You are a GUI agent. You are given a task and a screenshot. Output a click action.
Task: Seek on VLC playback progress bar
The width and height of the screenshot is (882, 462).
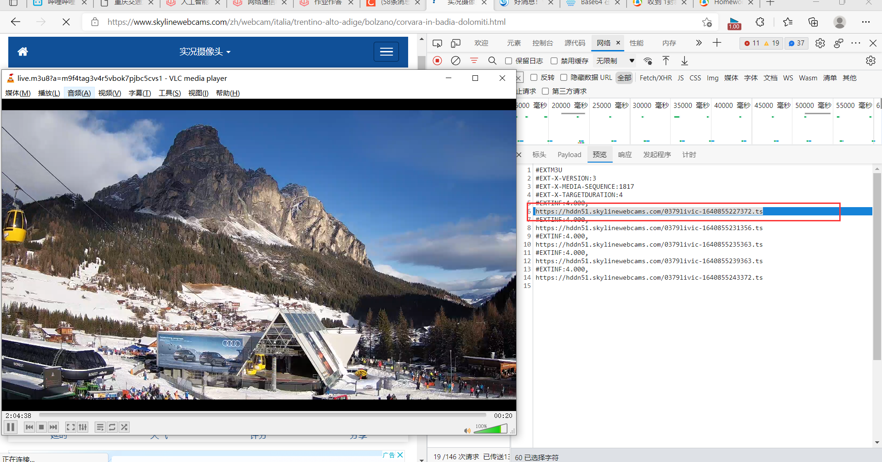[x=262, y=415]
